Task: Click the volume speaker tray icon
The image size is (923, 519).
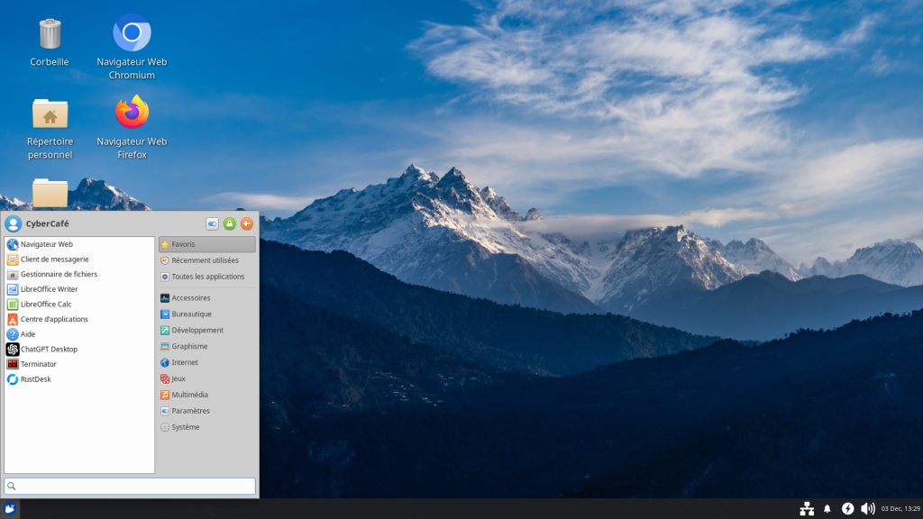Action: tap(867, 509)
